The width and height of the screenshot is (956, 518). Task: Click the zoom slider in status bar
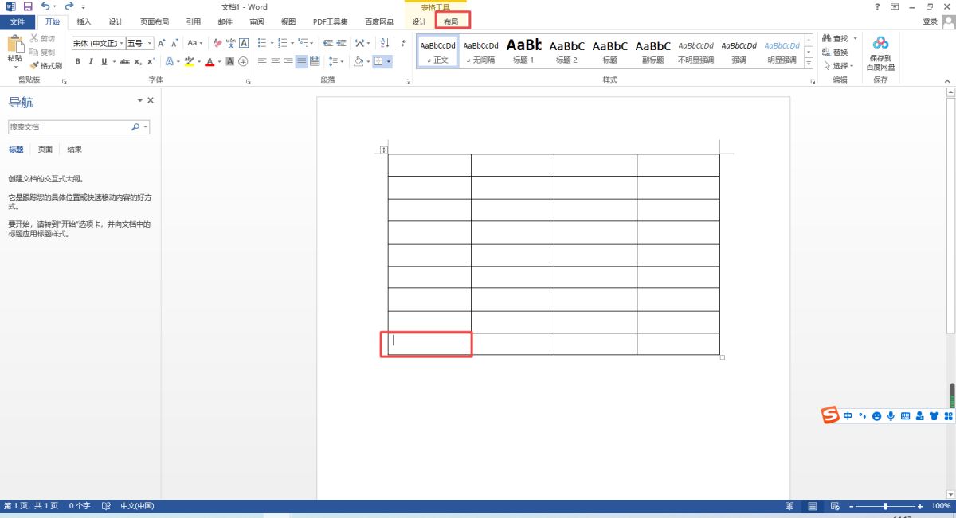click(885, 506)
